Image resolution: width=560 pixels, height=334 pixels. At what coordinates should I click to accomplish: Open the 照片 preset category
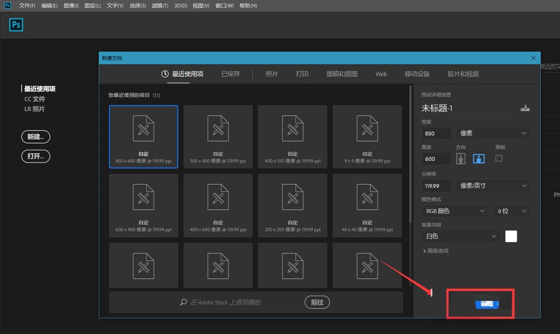pos(272,73)
